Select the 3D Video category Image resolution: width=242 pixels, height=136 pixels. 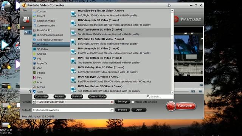tap(51, 49)
